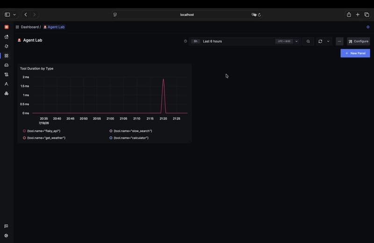The image size is (374, 243).
Task: Show browser tab overview icon
Action: pyautogui.click(x=367, y=14)
